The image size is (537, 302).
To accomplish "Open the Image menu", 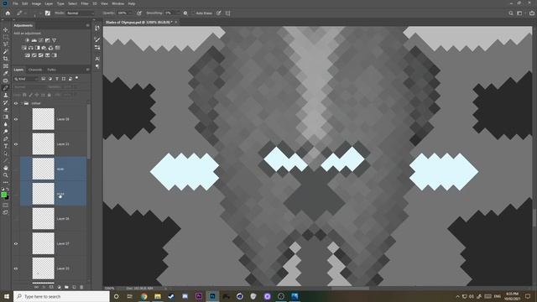I will tap(36, 3).
